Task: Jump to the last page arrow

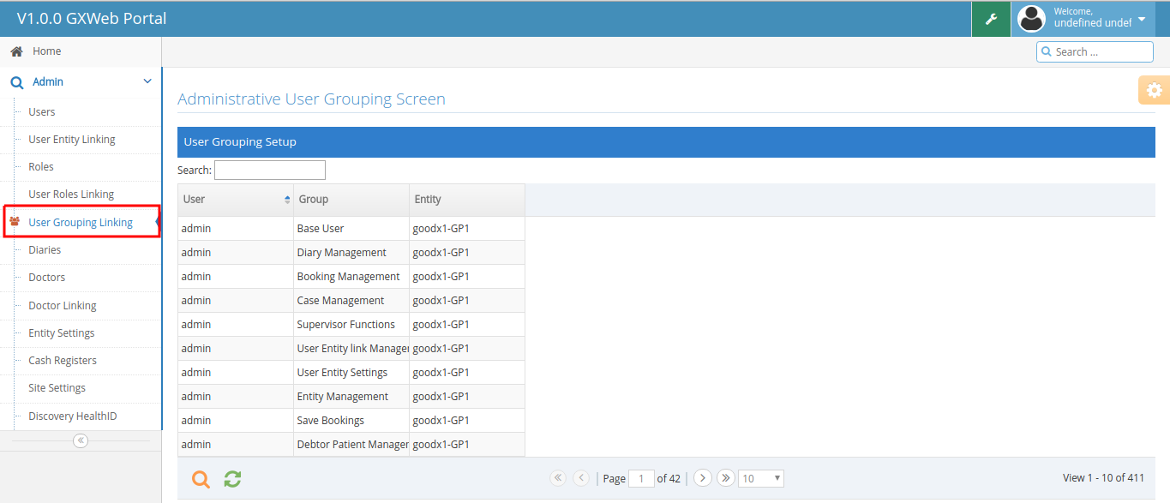Action: click(725, 478)
